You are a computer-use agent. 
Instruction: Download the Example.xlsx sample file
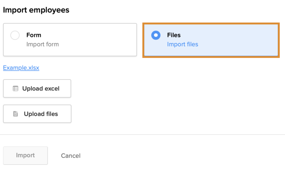(21, 68)
